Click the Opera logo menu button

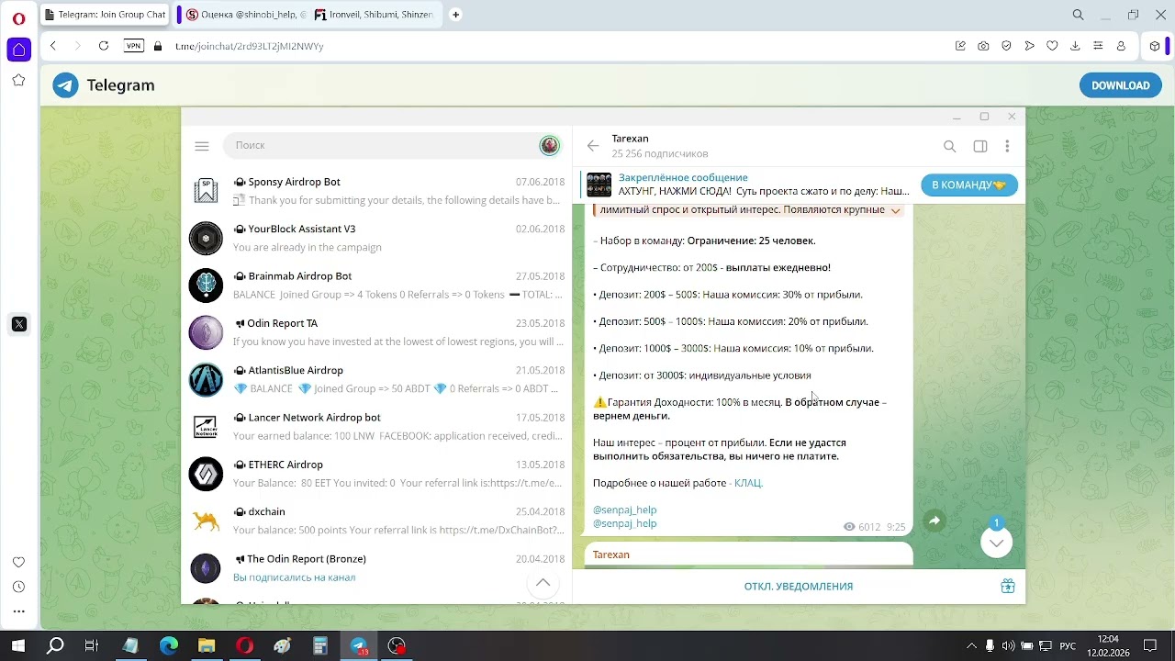pos(18,18)
